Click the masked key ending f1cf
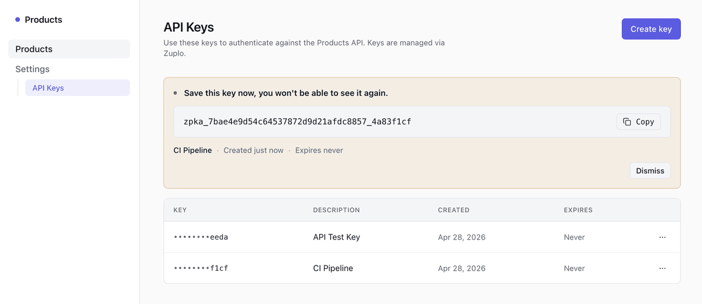The image size is (702, 304). click(201, 268)
